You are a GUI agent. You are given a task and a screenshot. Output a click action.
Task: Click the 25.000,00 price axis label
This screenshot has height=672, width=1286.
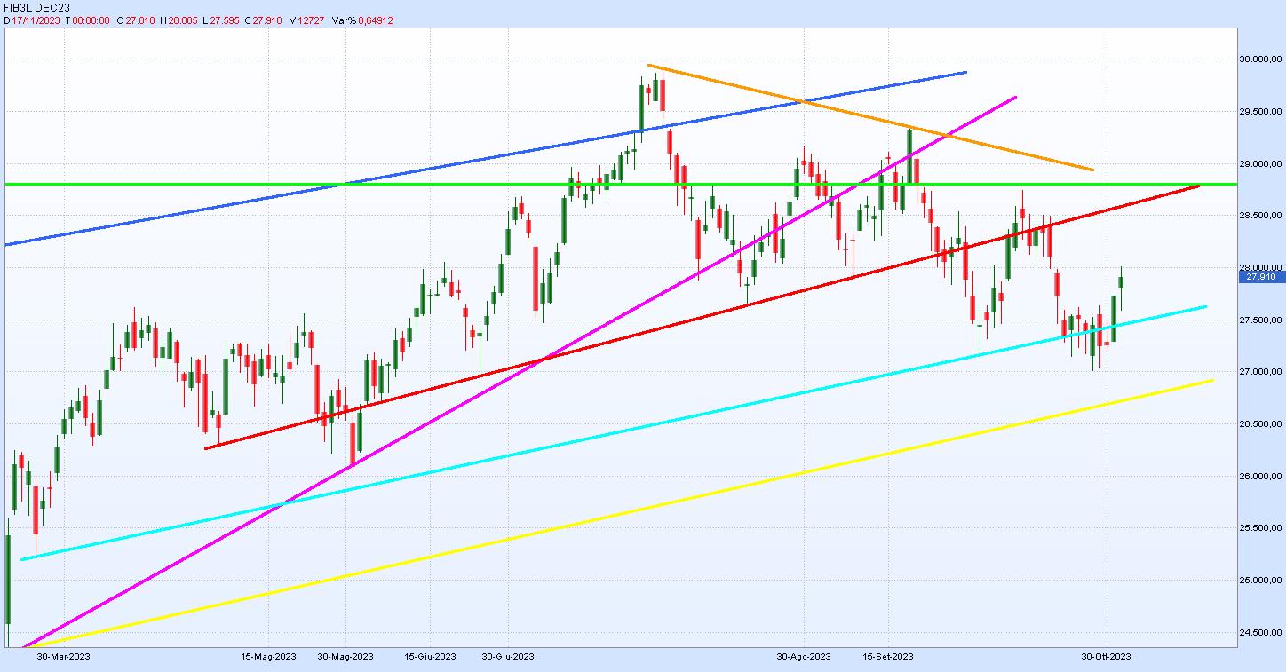(x=1262, y=581)
